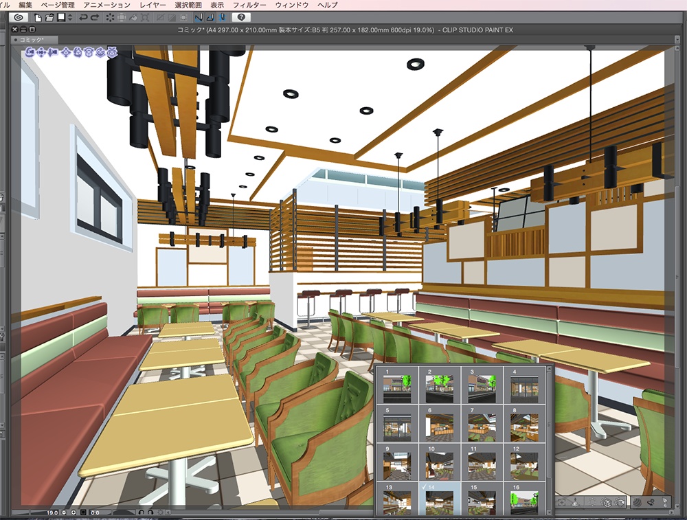Zoom out with the minus magnifier

click(65, 512)
